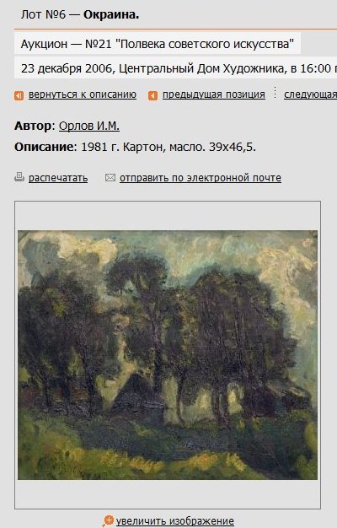Click the envelope email icon
Screen dimensions: 337x528
pos(110,177)
